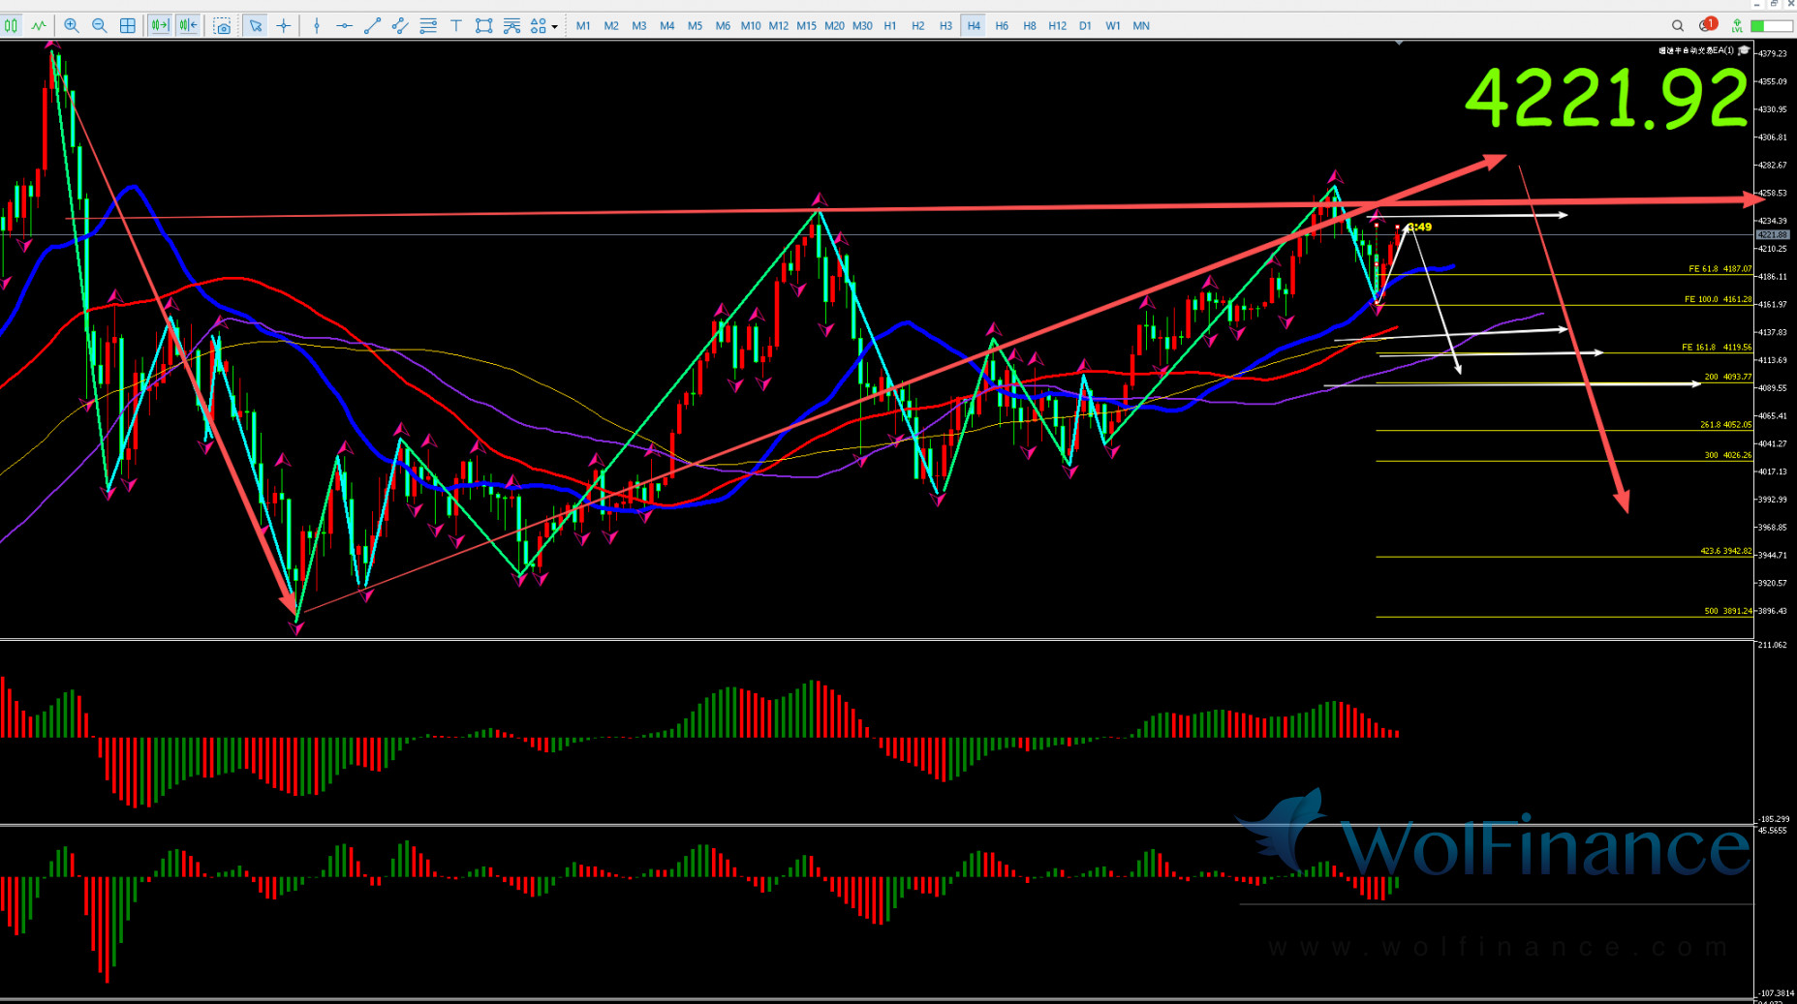
Task: Select the text label tool
Action: (455, 26)
